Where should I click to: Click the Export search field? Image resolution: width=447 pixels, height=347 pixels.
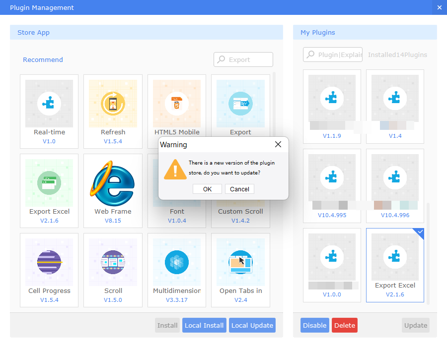tap(243, 59)
